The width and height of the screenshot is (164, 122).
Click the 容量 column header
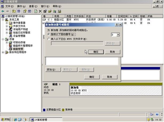click(111, 16)
